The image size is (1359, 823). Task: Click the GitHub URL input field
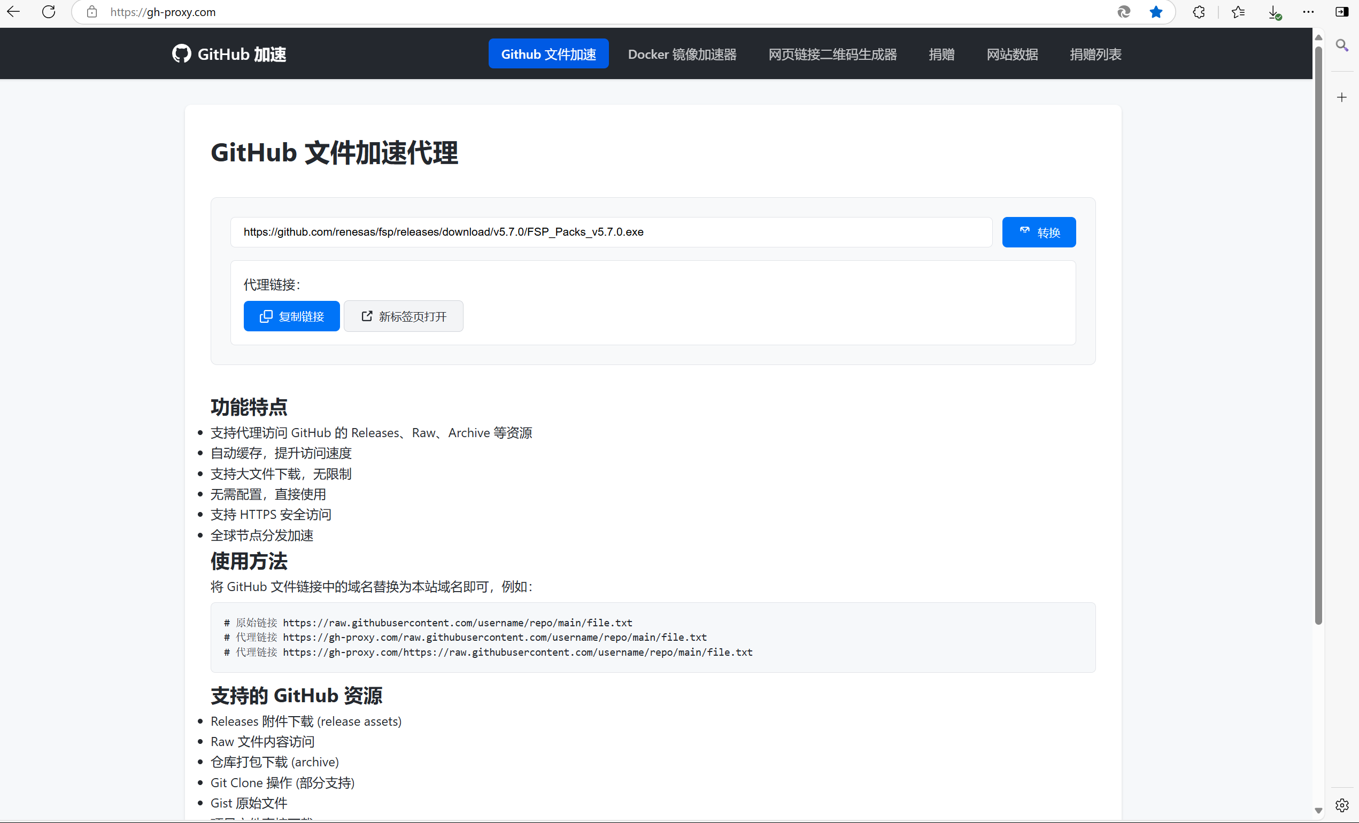[611, 232]
